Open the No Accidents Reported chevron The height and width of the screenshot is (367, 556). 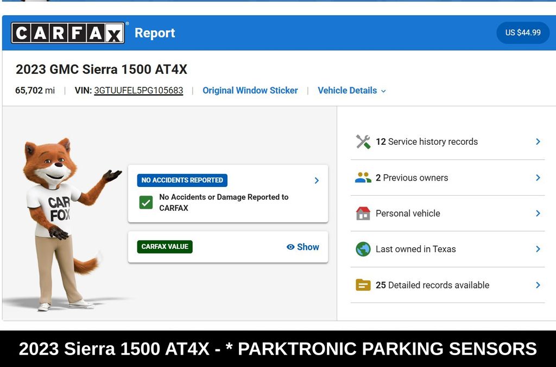pyautogui.click(x=317, y=181)
